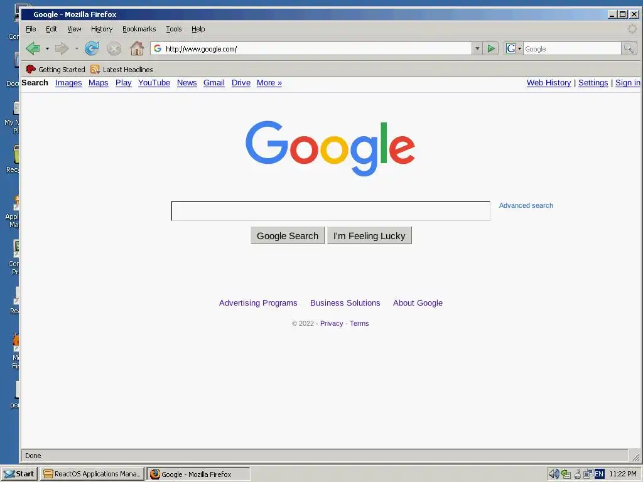Open the Terms link

click(359, 323)
